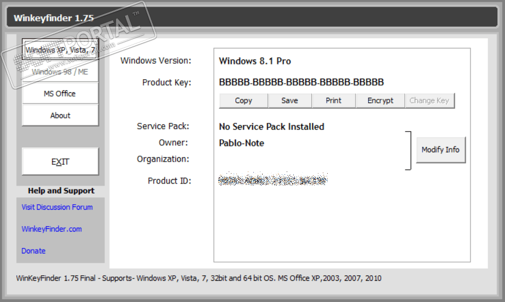
Task: Click the Windows 8.1 Pro version text
Action: click(x=255, y=61)
